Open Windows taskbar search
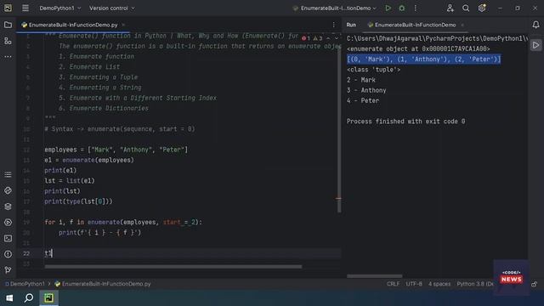This screenshot has height=306, width=544. pyautogui.click(x=29, y=298)
